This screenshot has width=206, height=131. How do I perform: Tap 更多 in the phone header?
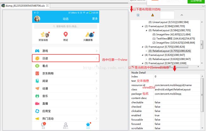click(95, 19)
